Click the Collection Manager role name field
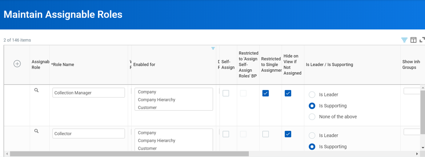Screen dimensions: 425x157 (x=88, y=92)
